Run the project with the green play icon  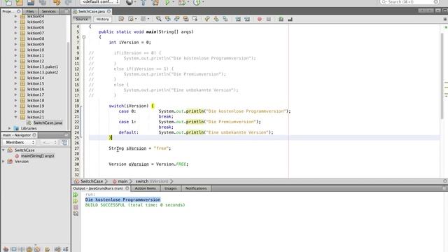click(167, 2)
